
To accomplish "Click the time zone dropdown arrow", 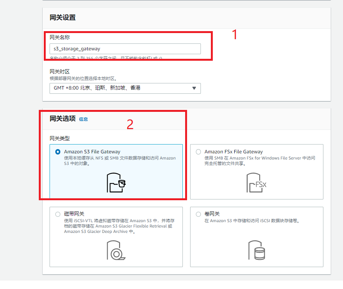I will point(194,88).
